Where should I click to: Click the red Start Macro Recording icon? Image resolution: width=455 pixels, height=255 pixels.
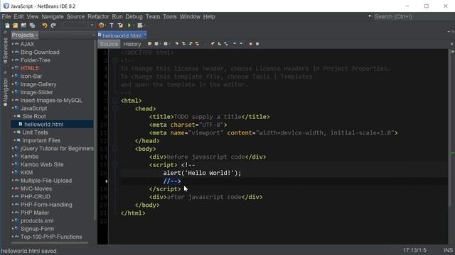[x=251, y=44]
